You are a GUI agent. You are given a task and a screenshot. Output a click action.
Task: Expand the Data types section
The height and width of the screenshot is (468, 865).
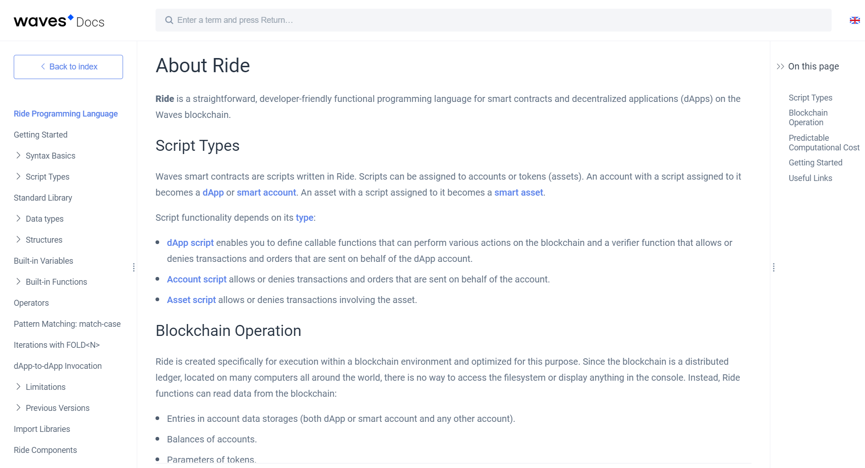click(18, 218)
